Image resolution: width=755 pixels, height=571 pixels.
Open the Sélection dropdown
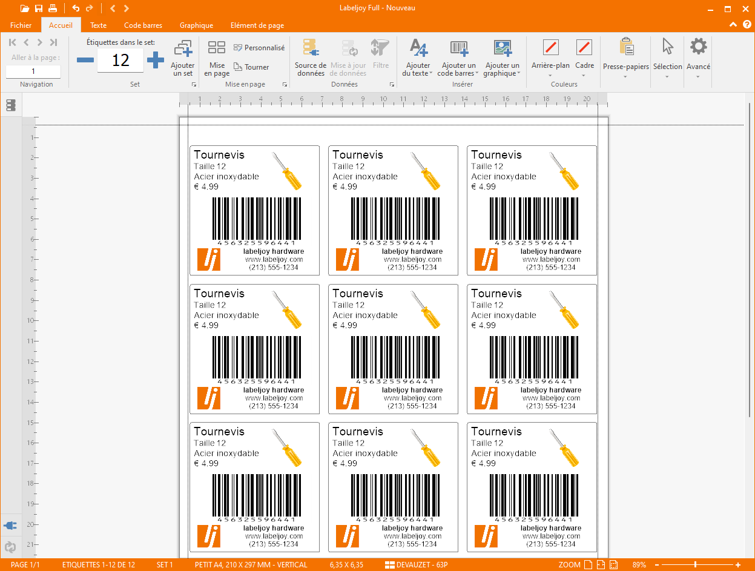pyautogui.click(x=668, y=76)
